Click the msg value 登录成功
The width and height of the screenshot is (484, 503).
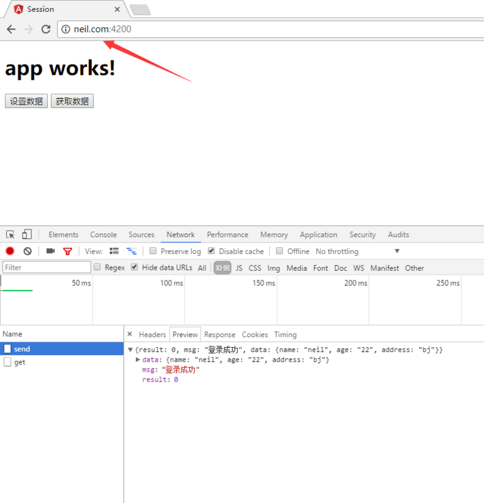(x=180, y=370)
